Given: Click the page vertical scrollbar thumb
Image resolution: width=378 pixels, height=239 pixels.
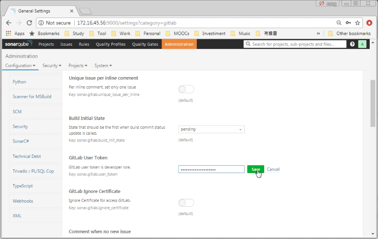Looking at the screenshot, I should point(372,103).
